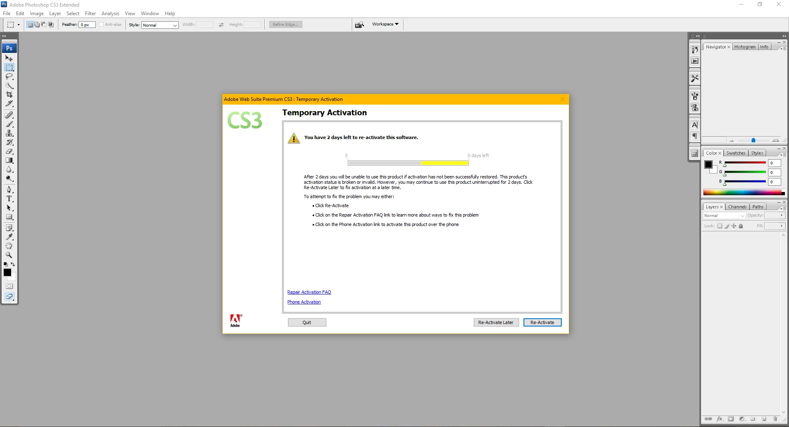The height and width of the screenshot is (427, 789).
Task: Enable Intersect with selection mode
Action: 51,25
